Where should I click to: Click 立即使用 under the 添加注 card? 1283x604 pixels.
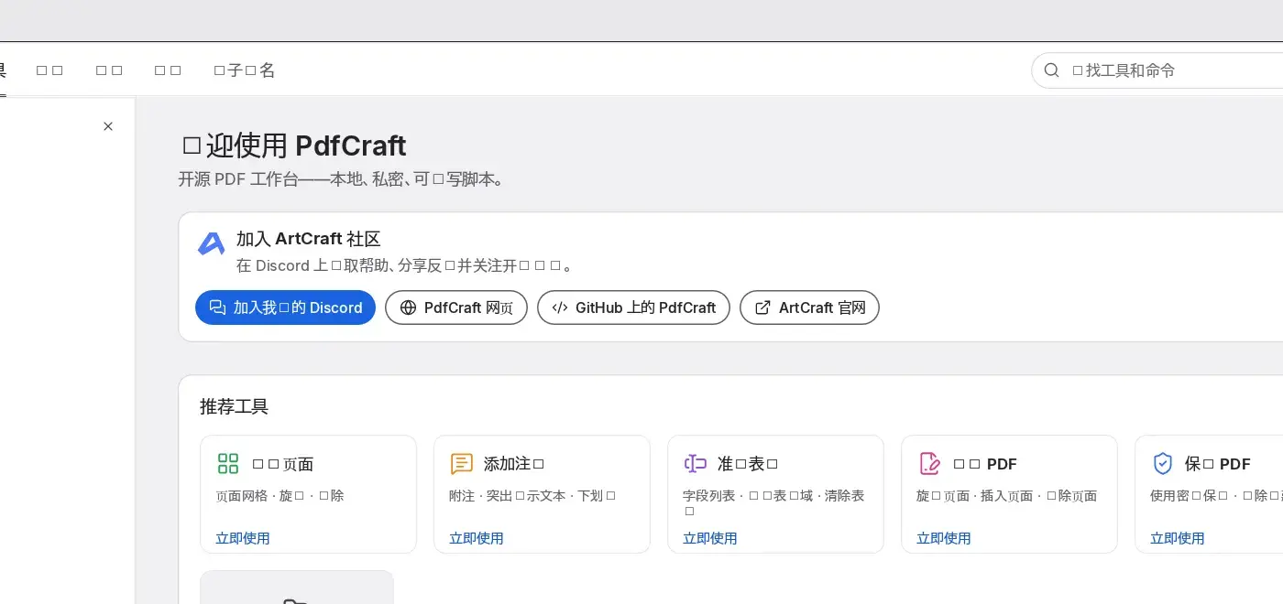(477, 538)
